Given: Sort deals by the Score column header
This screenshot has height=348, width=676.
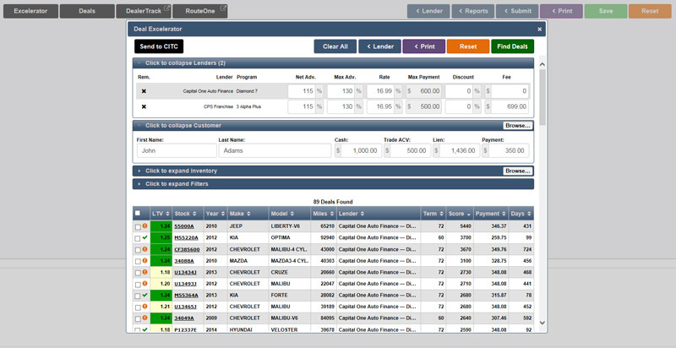Looking at the screenshot, I should [x=455, y=214].
